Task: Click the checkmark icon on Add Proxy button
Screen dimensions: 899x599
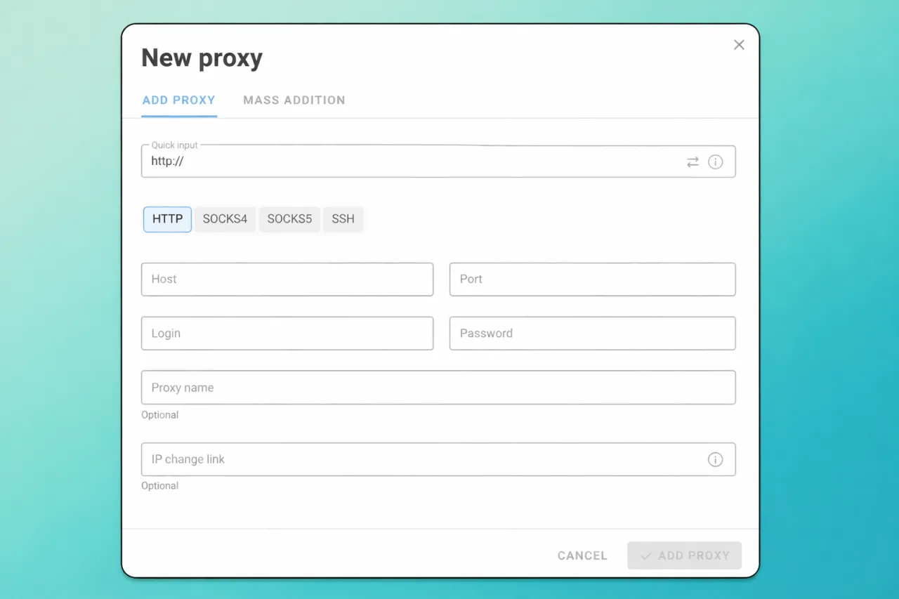Action: pos(646,555)
